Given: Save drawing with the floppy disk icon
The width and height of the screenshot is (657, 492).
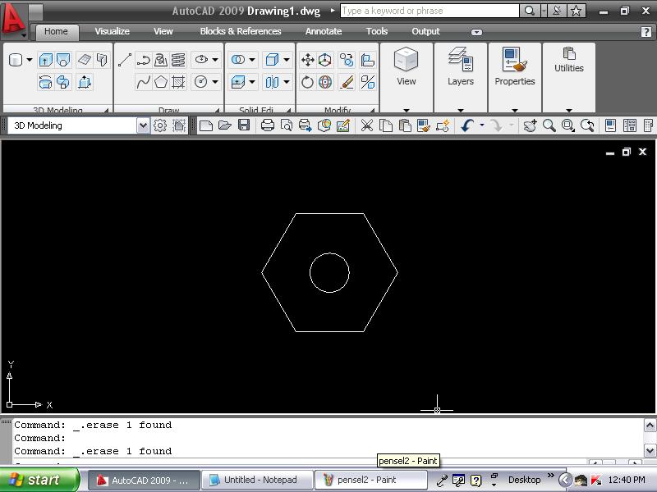Looking at the screenshot, I should 244,125.
